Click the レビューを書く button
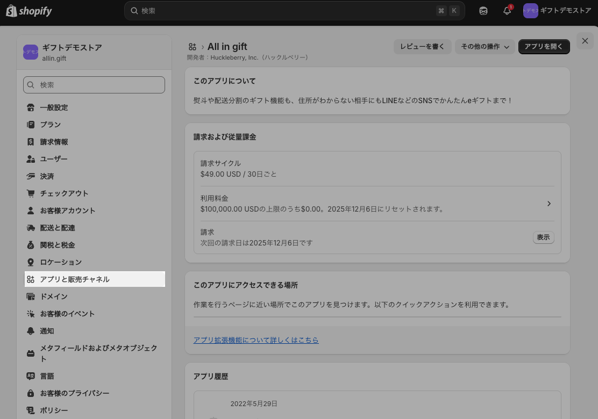This screenshot has width=598, height=419. (422, 47)
